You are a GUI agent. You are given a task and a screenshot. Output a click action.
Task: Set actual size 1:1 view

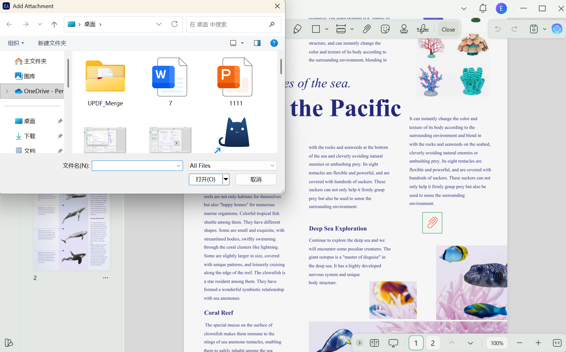click(557, 343)
